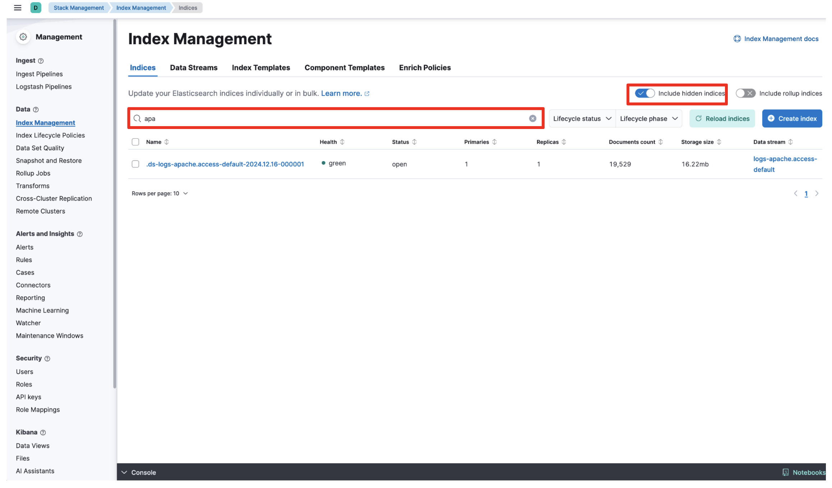Click Kibana section help icon
Screen dimensions: 832x488
(43, 433)
